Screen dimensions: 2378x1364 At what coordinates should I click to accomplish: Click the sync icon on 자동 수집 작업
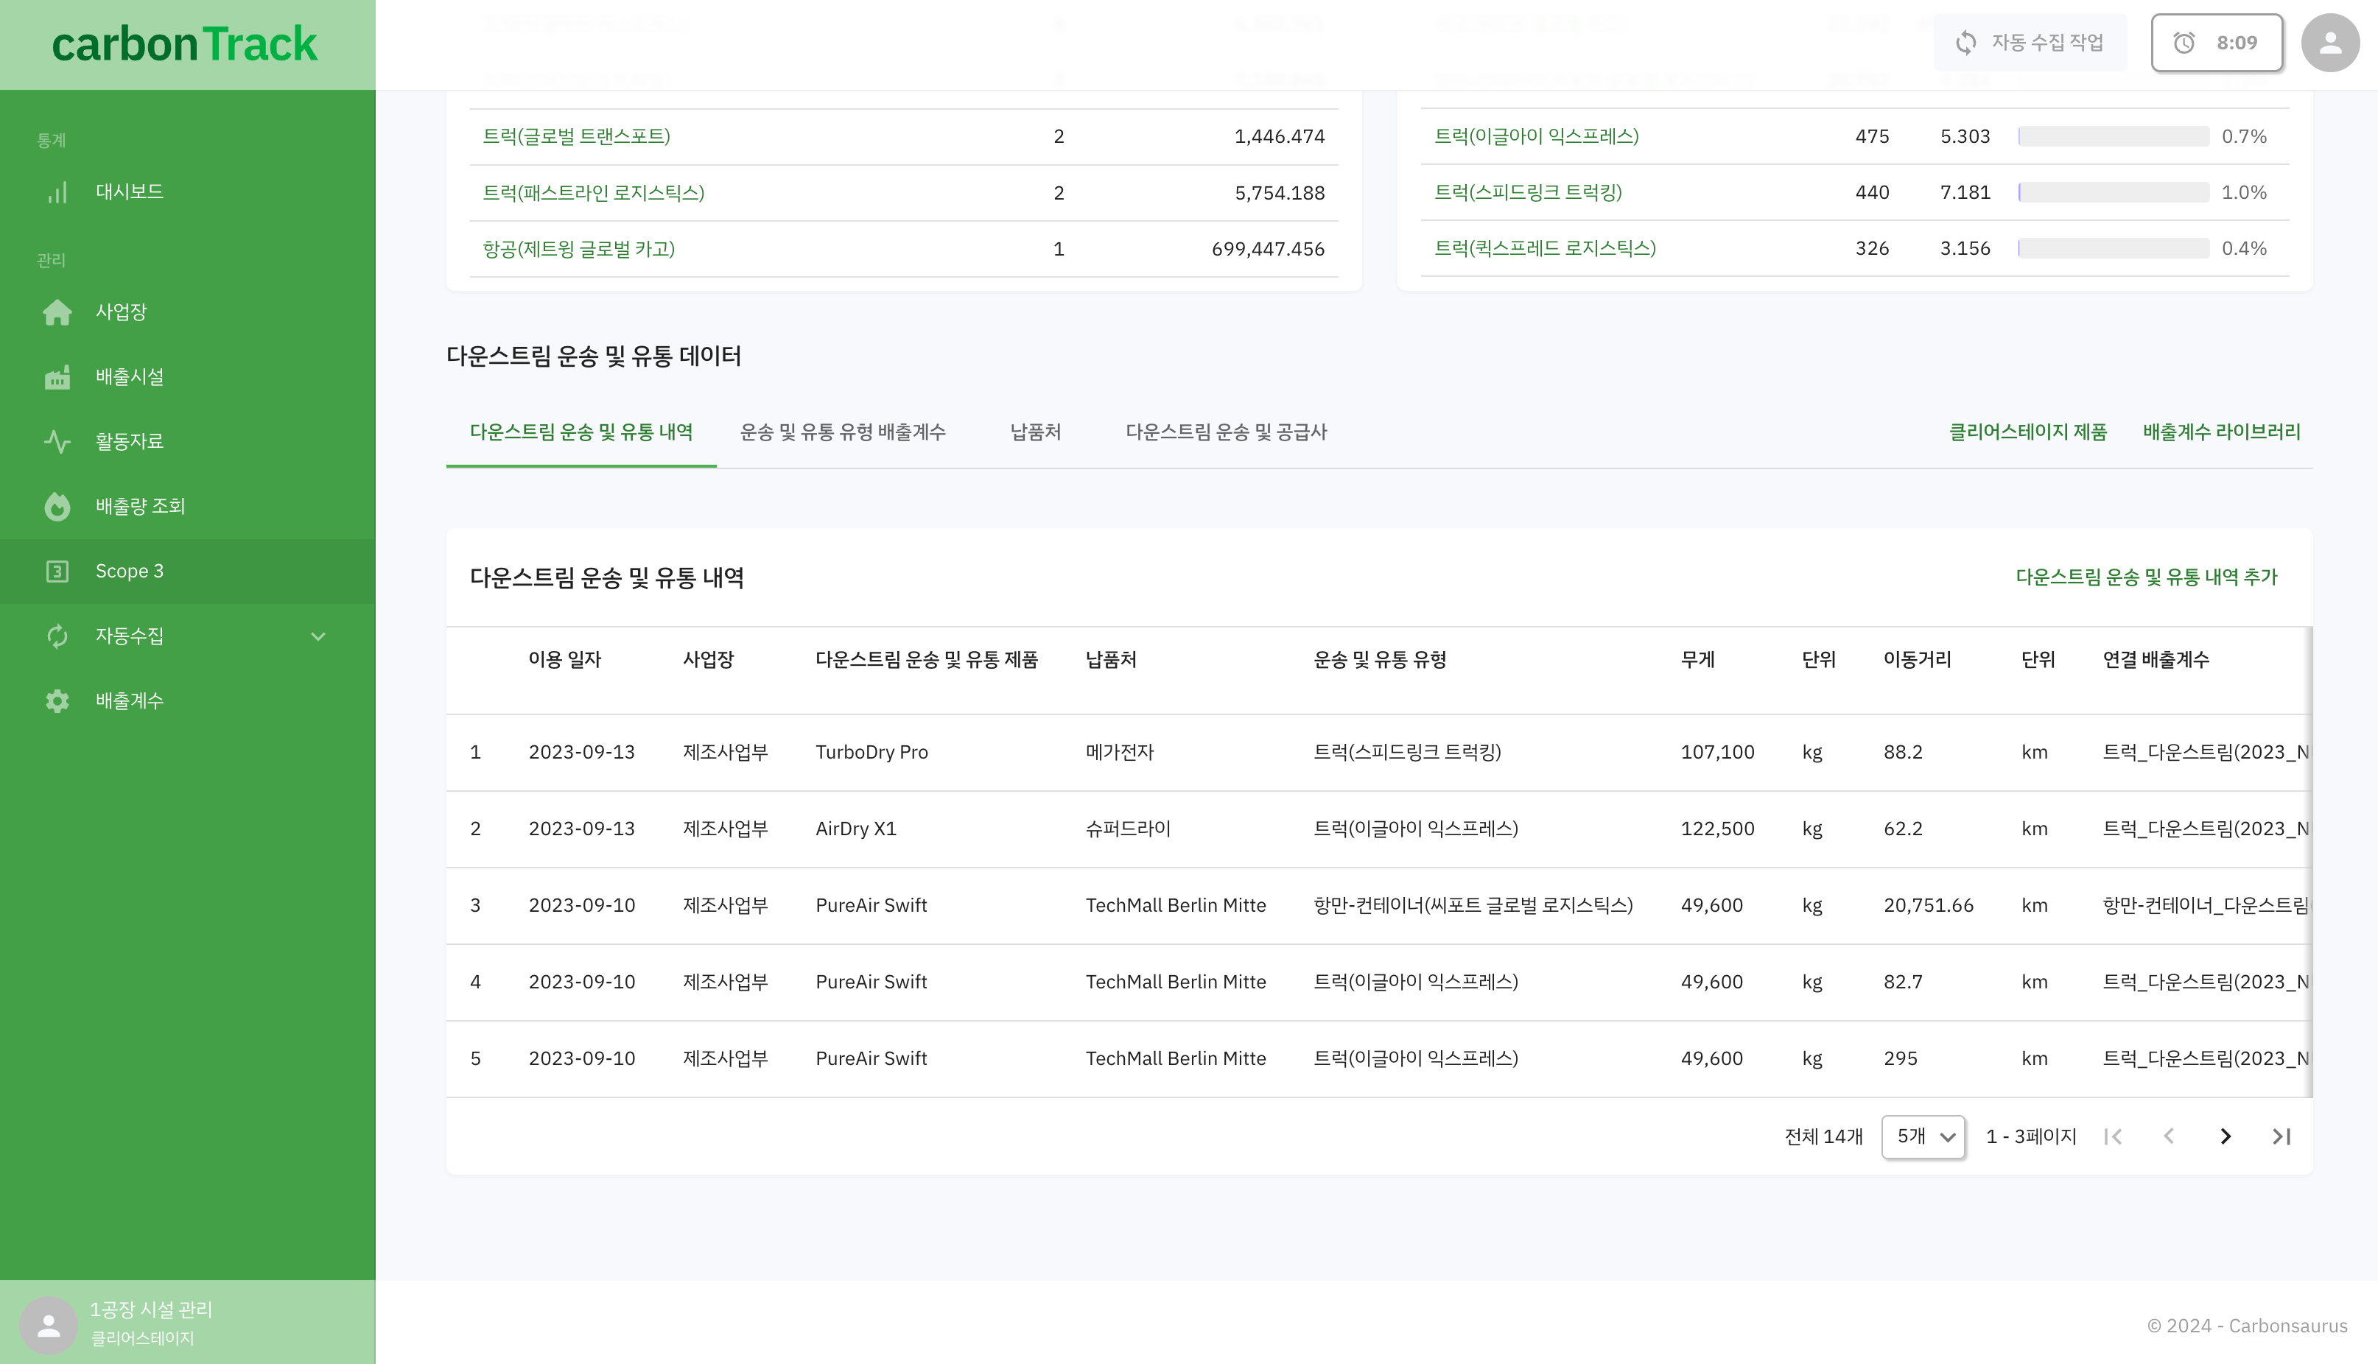(x=1965, y=42)
